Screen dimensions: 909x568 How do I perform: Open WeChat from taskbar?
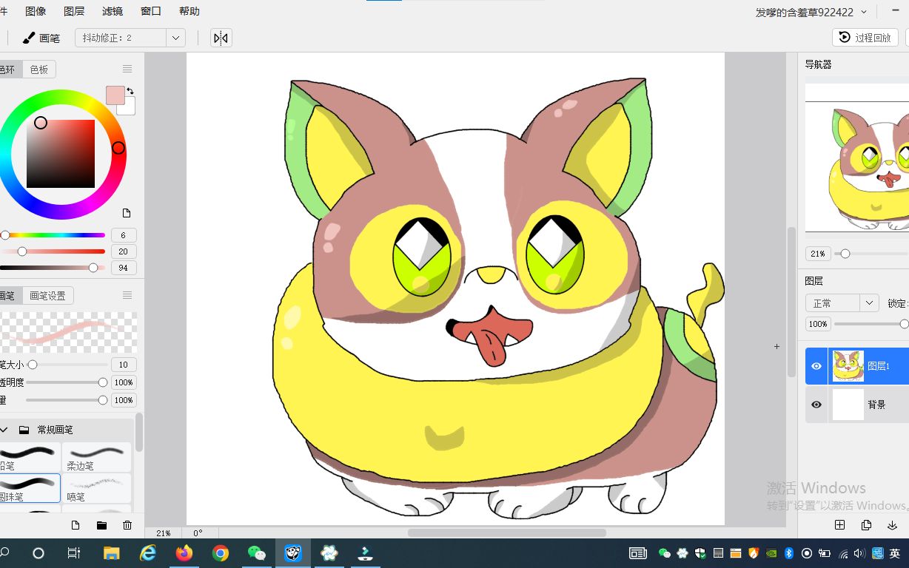256,553
